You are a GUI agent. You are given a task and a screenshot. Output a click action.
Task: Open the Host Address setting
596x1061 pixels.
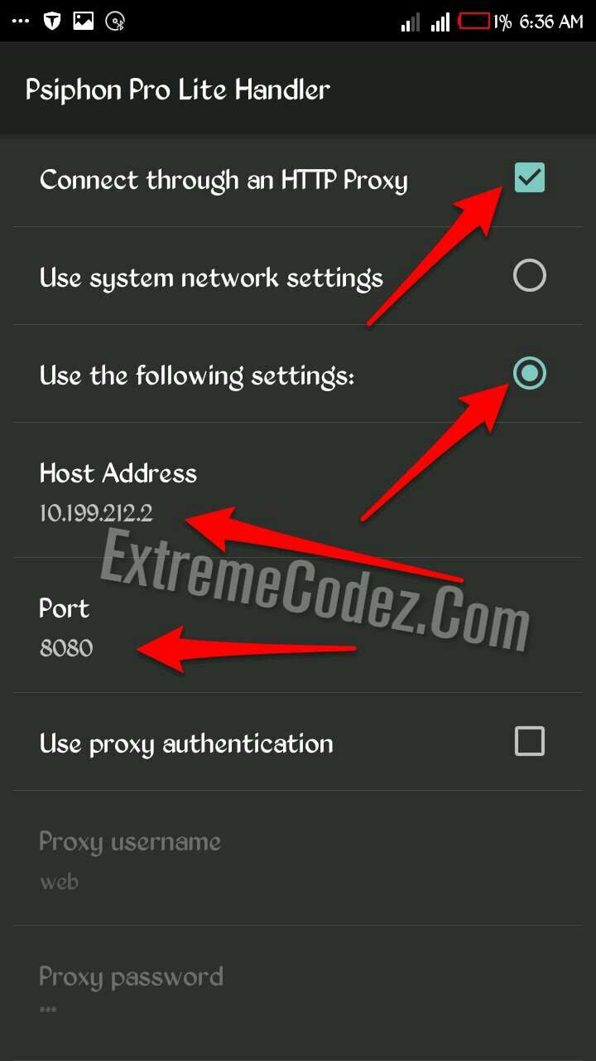298,491
